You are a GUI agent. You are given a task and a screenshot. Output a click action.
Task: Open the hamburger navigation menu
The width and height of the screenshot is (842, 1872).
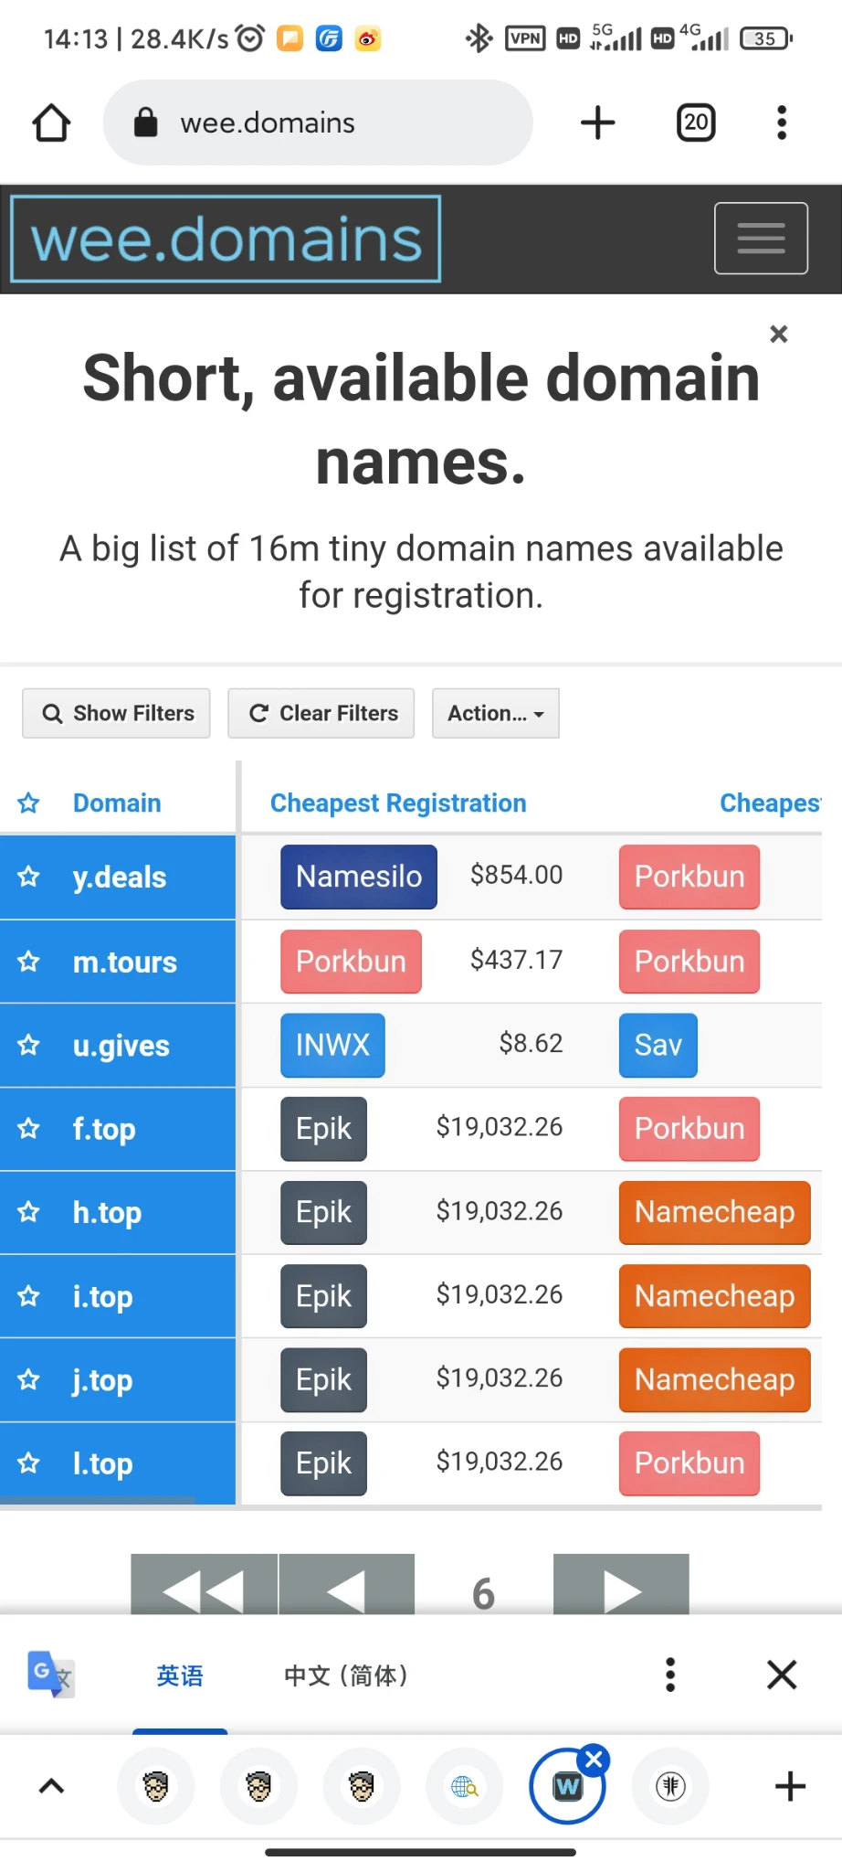click(x=760, y=239)
